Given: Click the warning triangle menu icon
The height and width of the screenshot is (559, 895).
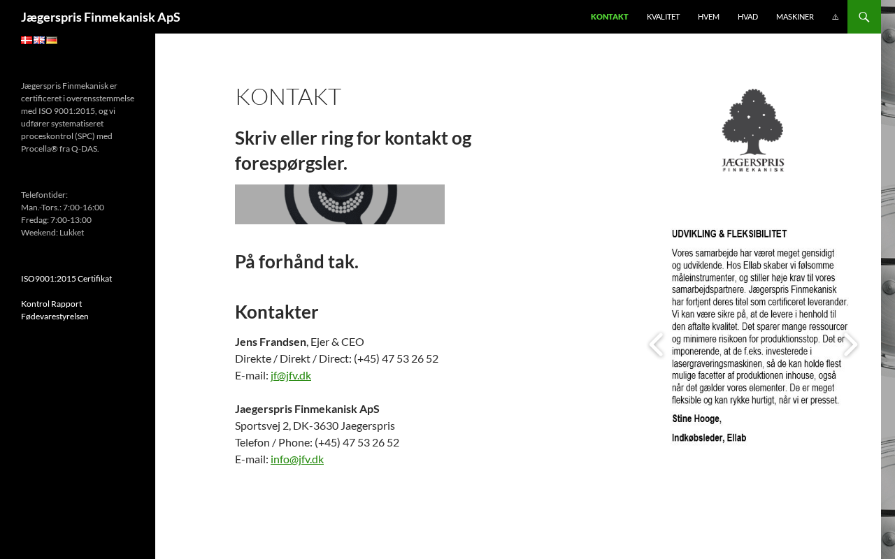Looking at the screenshot, I should [x=835, y=17].
